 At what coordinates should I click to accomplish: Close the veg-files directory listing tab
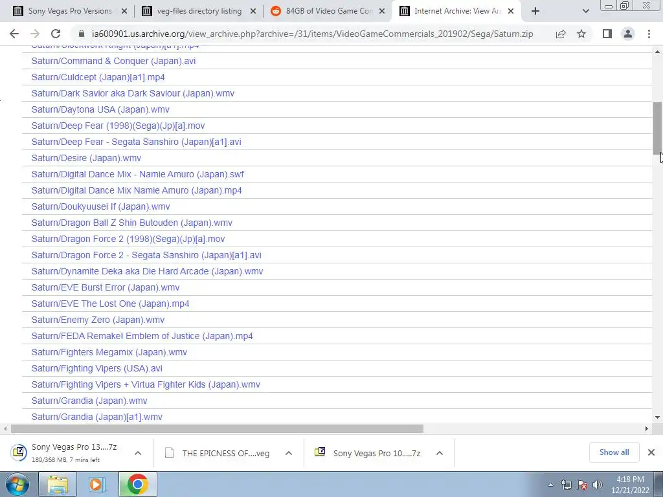[x=253, y=12]
